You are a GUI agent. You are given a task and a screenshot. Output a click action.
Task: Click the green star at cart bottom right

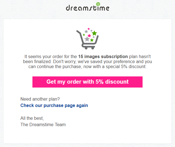click(92, 40)
